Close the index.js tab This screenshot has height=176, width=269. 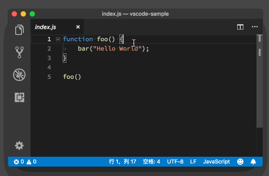point(78,27)
